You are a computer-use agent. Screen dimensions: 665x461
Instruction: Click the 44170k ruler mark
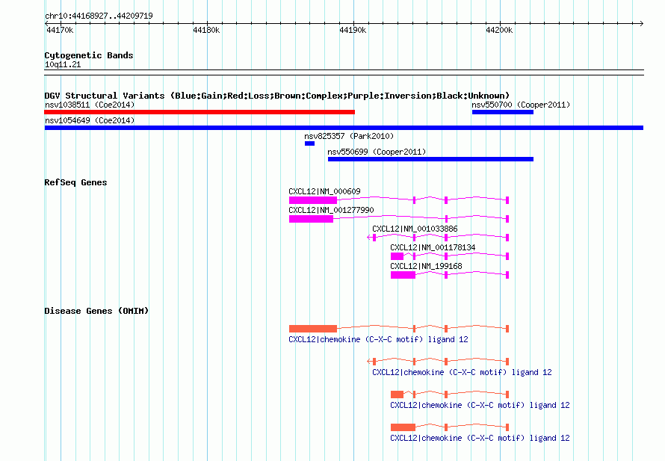click(x=59, y=30)
